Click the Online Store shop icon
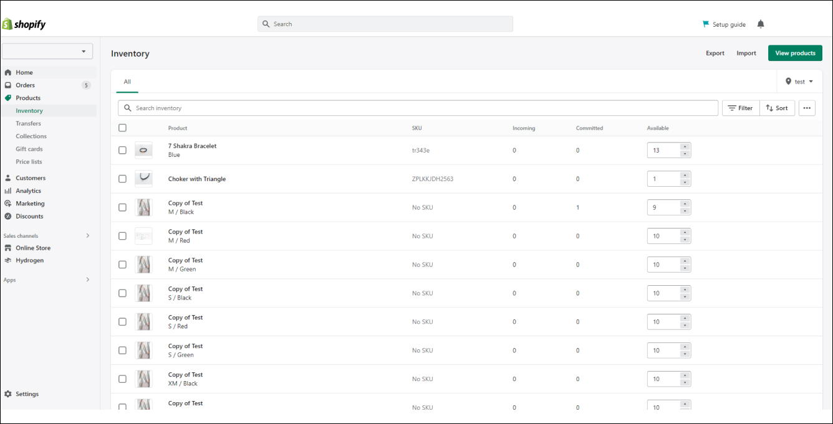This screenshot has width=833, height=424. coord(8,248)
